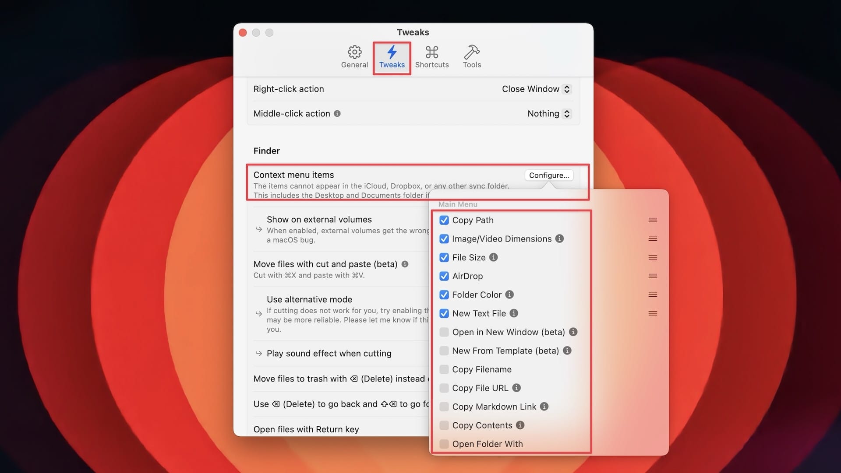Viewport: 841px width, 473px height.
Task: Click the Copy Markdown Link info icon
Action: [x=544, y=406]
